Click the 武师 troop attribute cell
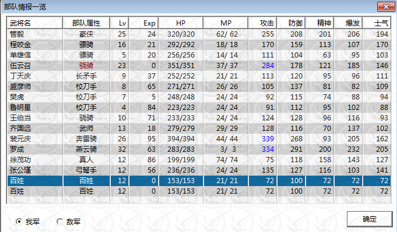 [86, 129]
